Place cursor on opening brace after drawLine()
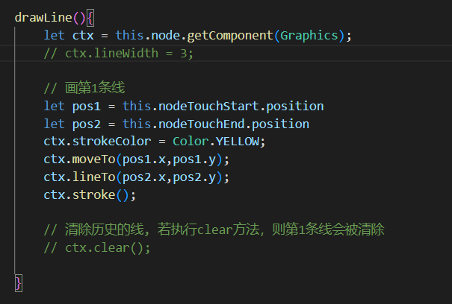452x304 pixels. (93, 16)
